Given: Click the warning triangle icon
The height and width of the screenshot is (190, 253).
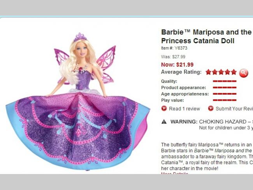Looking at the screenshot, I should [x=164, y=121].
